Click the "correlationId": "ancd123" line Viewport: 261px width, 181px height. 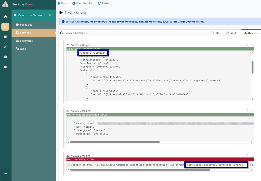point(99,60)
